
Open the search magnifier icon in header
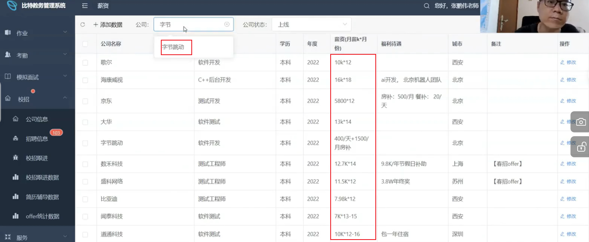point(427,6)
